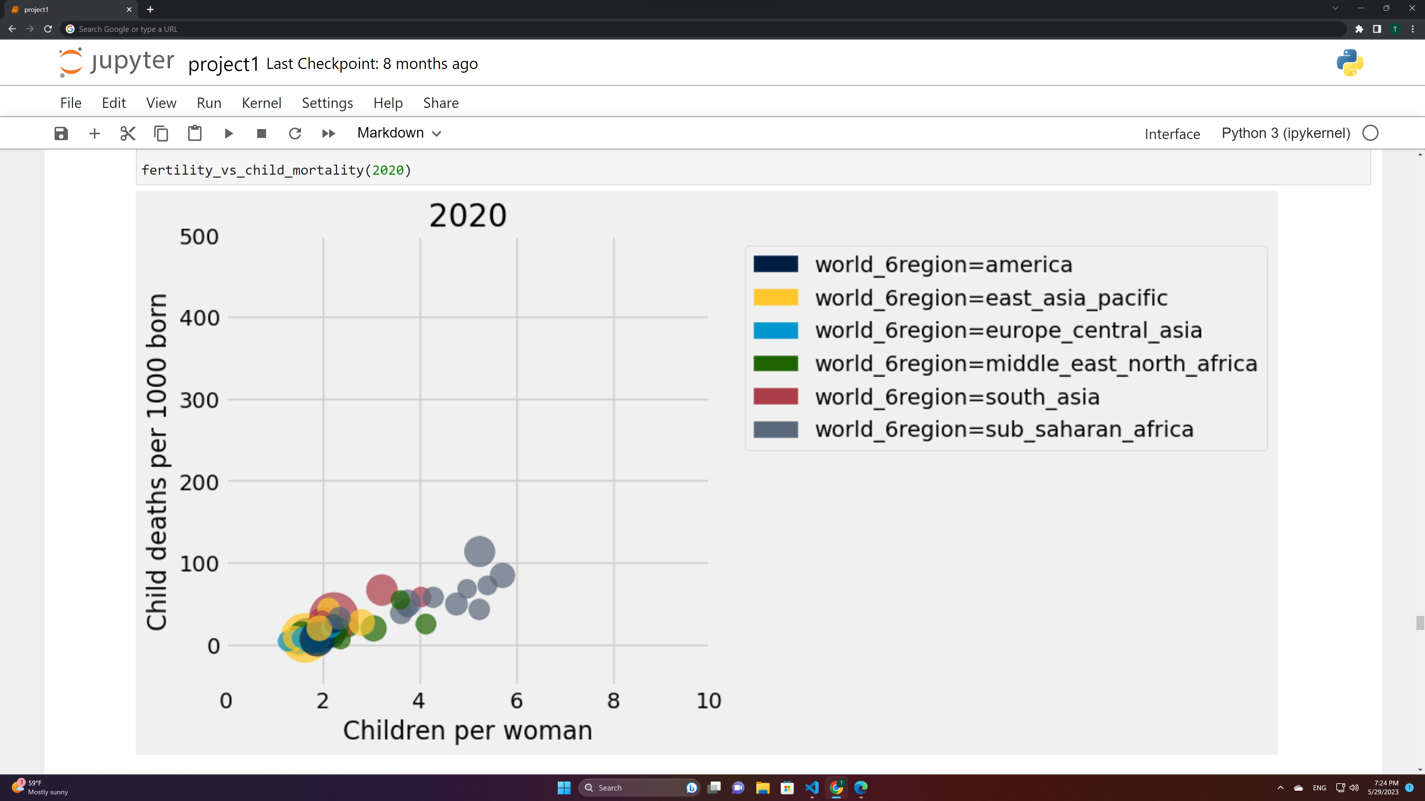Interrupt the kernel with the stop icon
1425x801 pixels.
click(x=262, y=133)
